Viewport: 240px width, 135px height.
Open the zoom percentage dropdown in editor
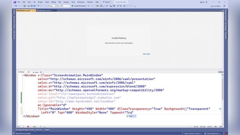20,127
